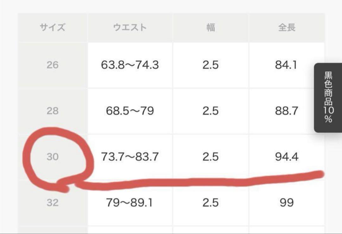Click the 全長 column header
Screen dimensions: 342x234
point(287,28)
